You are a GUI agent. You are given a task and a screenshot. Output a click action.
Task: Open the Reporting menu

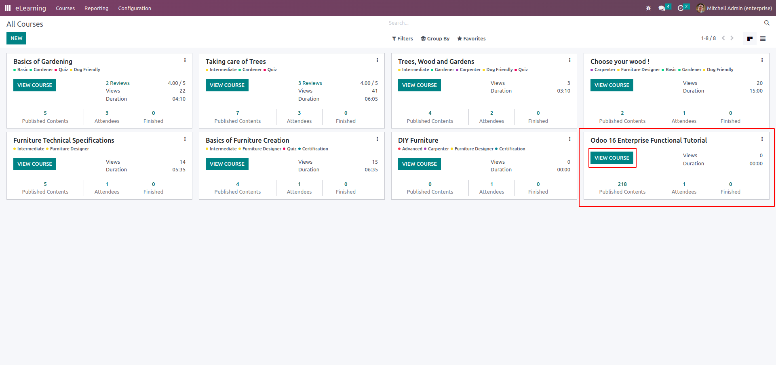coord(96,8)
